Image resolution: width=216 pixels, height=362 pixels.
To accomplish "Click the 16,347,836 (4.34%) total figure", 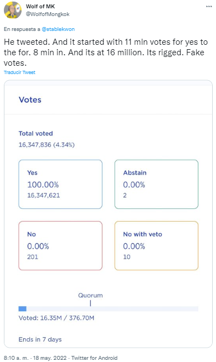I will click(x=47, y=145).
